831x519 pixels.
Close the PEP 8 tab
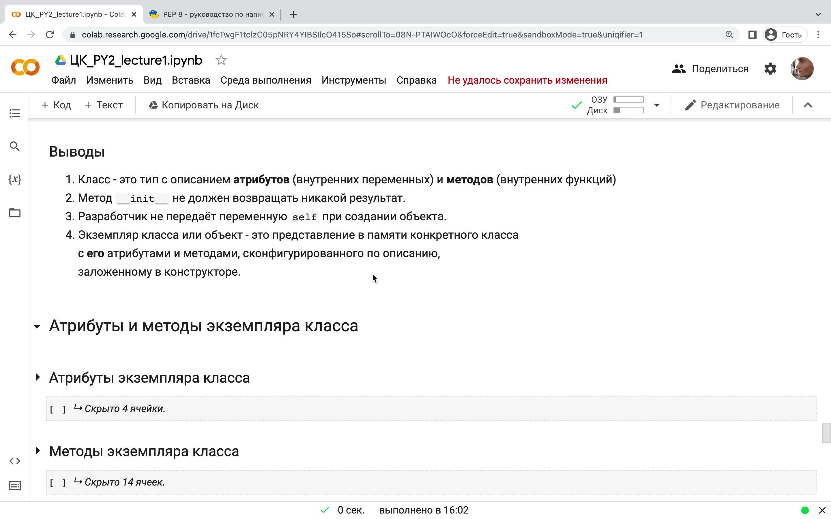pyautogui.click(x=272, y=14)
